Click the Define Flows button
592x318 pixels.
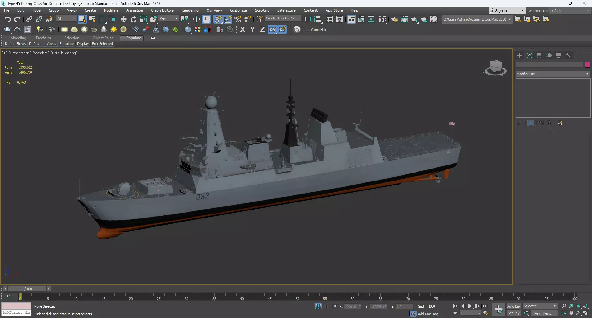[15, 44]
